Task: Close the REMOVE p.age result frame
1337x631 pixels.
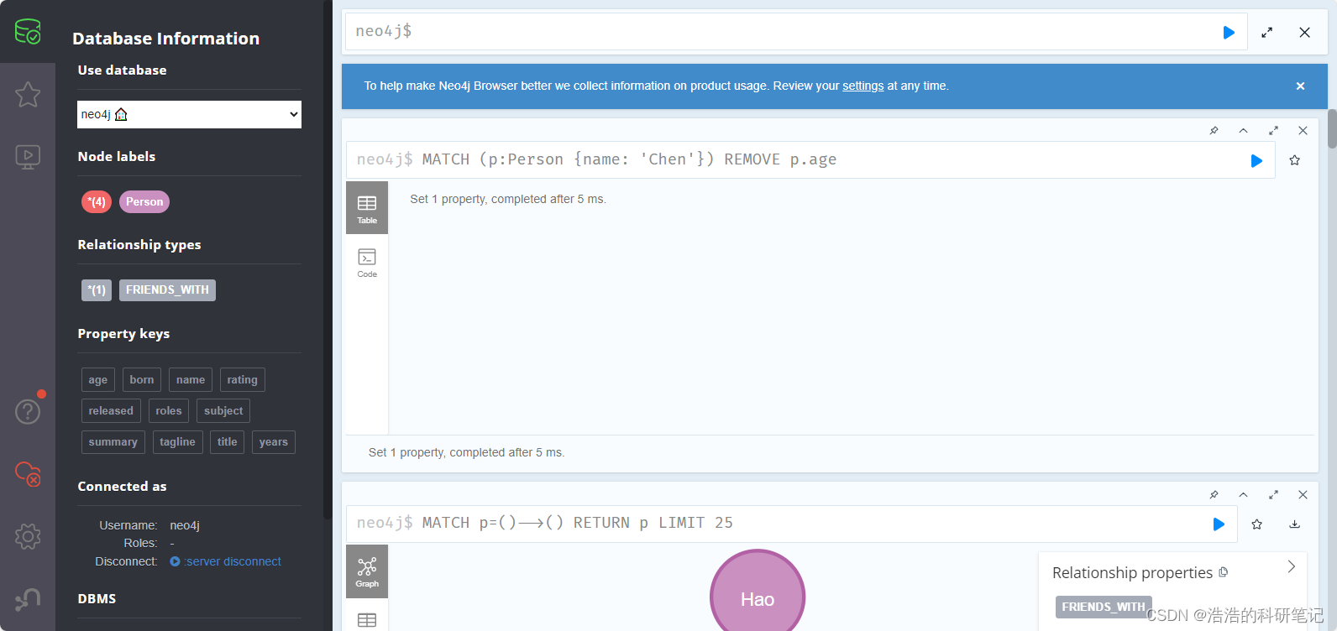Action: pyautogui.click(x=1303, y=131)
